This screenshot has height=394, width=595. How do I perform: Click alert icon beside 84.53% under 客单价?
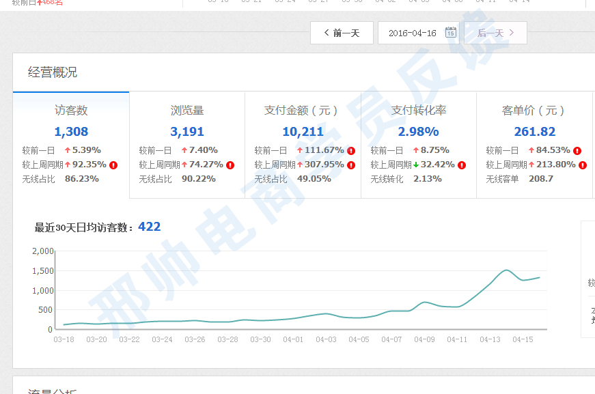(577, 151)
